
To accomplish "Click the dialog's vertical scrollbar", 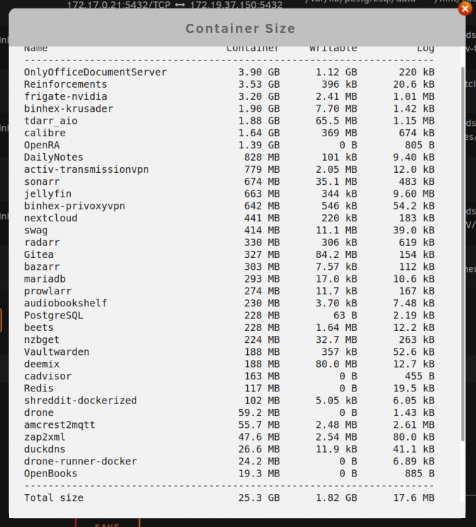I will coord(463,254).
